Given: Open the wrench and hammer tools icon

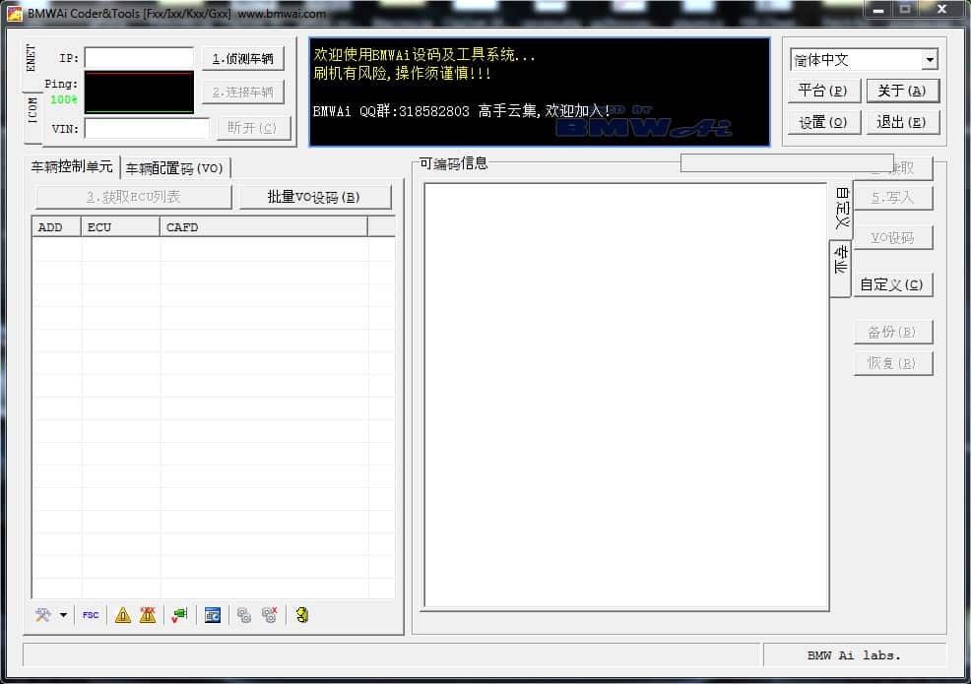Looking at the screenshot, I should [43, 615].
